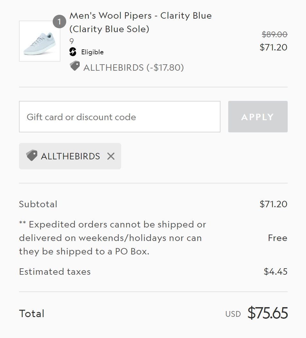
Task: Click the tag icon inside the ALLTHEBIRDS chip
Action: click(x=32, y=156)
